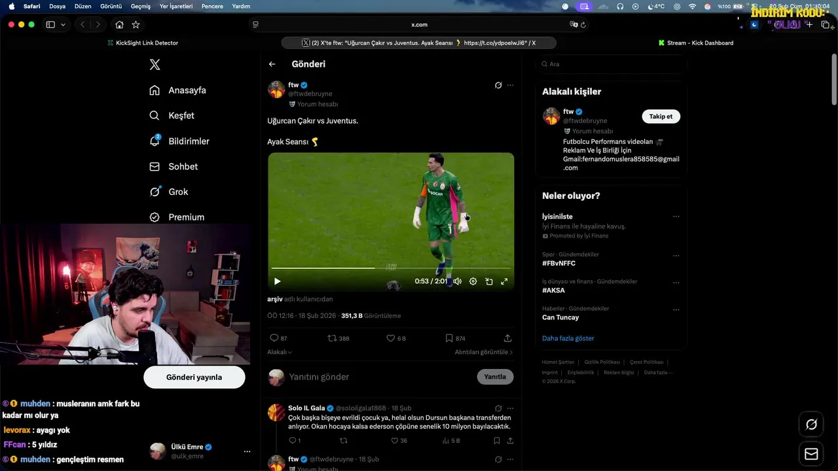Open the Geçmiş menu bar item
This screenshot has width=838, height=471.
tap(141, 6)
